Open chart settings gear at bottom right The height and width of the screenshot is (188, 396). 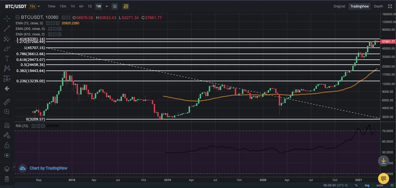tap(392, 185)
